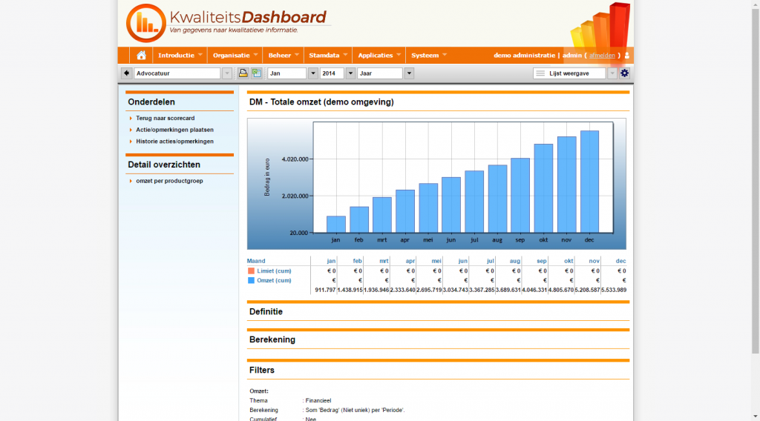Image resolution: width=760 pixels, height=421 pixels.
Task: Open omzet per productgroep detail overview
Action: (169, 180)
